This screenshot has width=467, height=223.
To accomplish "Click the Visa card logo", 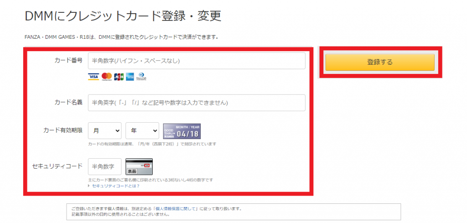I will click(93, 77).
